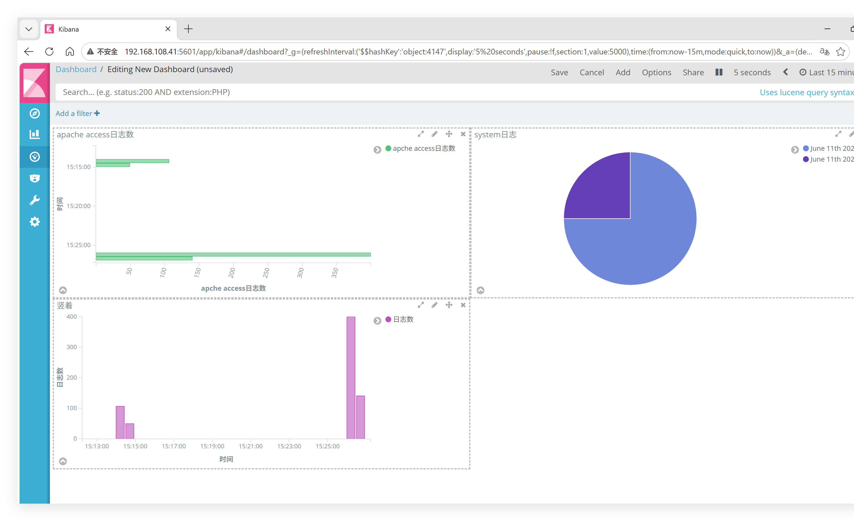Click the longest green horizontal bar

point(233,255)
